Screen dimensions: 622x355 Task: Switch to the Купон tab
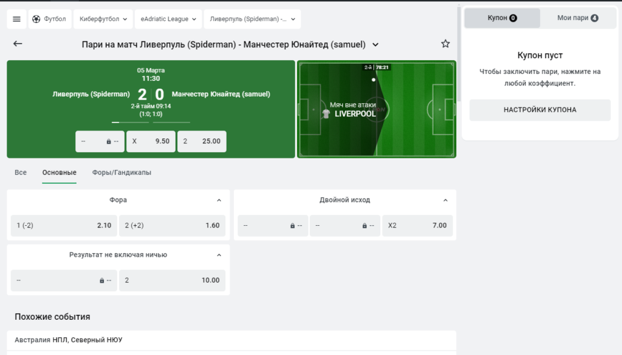[502, 18]
